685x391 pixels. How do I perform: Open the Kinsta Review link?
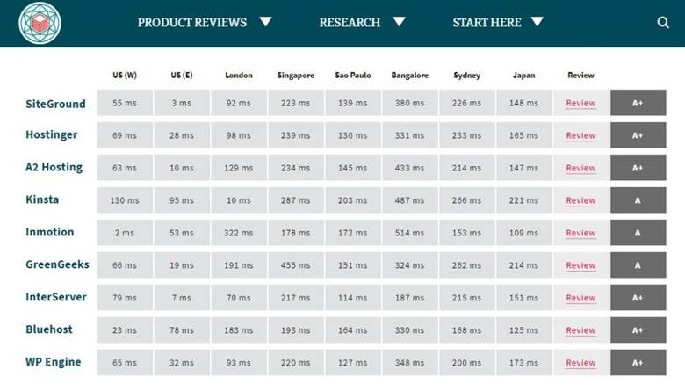pyautogui.click(x=580, y=200)
